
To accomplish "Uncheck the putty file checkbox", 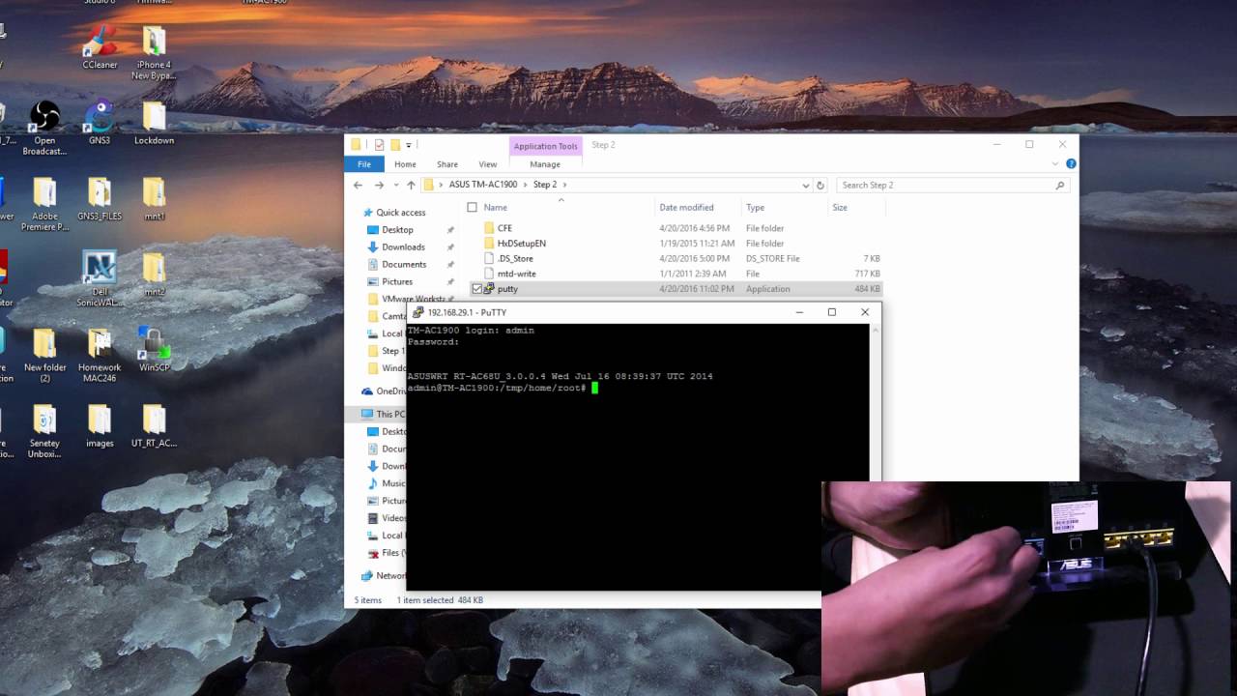I will [x=476, y=289].
